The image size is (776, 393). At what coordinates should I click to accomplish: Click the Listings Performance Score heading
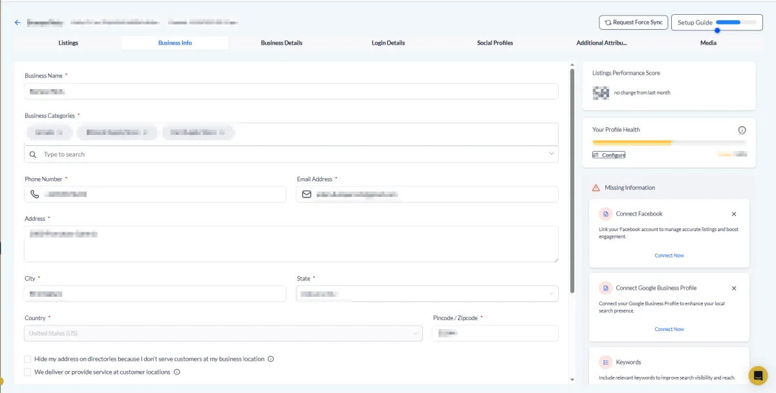pyautogui.click(x=626, y=73)
